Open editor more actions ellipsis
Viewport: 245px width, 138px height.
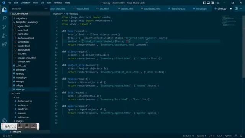pyautogui.click(x=241, y=8)
